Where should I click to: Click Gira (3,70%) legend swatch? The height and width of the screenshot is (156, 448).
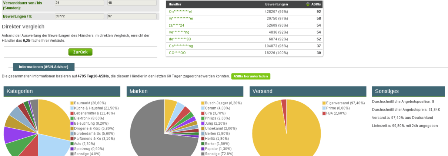pos(203,113)
